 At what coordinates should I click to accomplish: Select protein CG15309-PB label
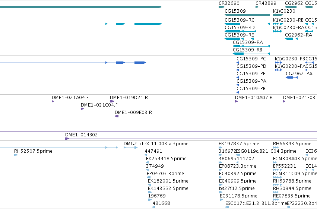tap(251, 89)
